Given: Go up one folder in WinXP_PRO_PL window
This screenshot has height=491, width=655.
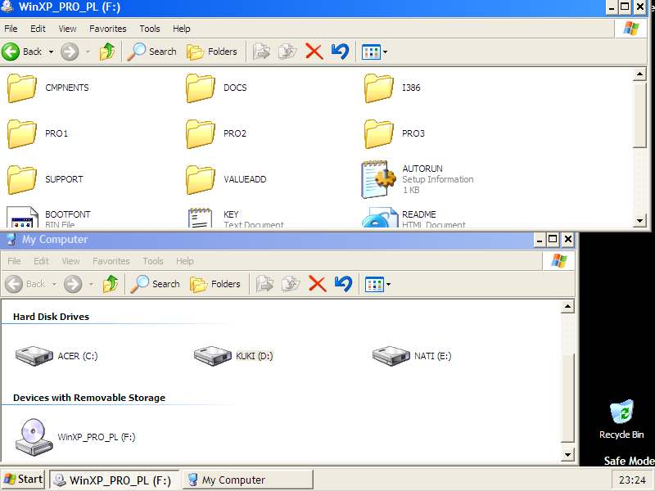Looking at the screenshot, I should 107,52.
